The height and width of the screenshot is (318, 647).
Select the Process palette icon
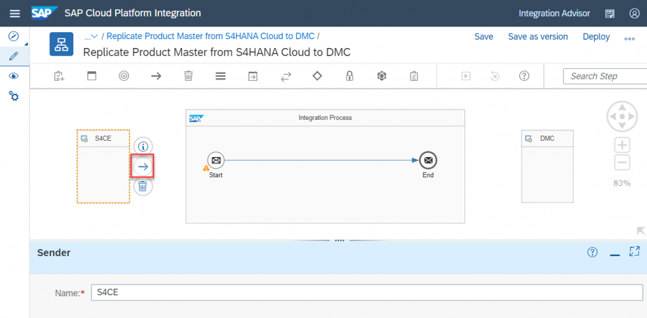(92, 76)
